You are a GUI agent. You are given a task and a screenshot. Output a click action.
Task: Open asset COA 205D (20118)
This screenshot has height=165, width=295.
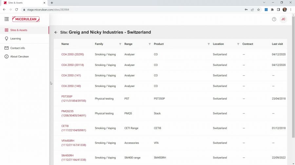[73, 65]
